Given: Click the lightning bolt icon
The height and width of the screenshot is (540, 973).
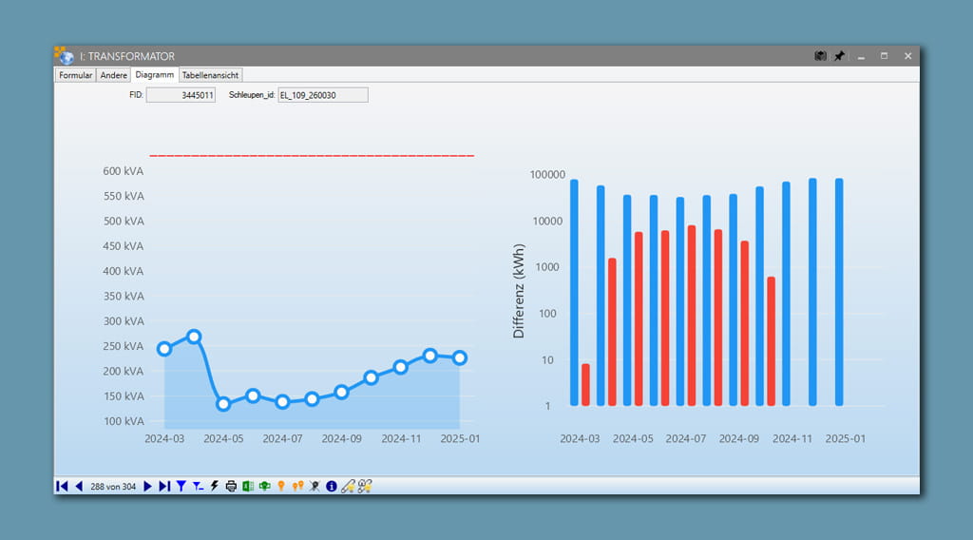Looking at the screenshot, I should [x=214, y=486].
